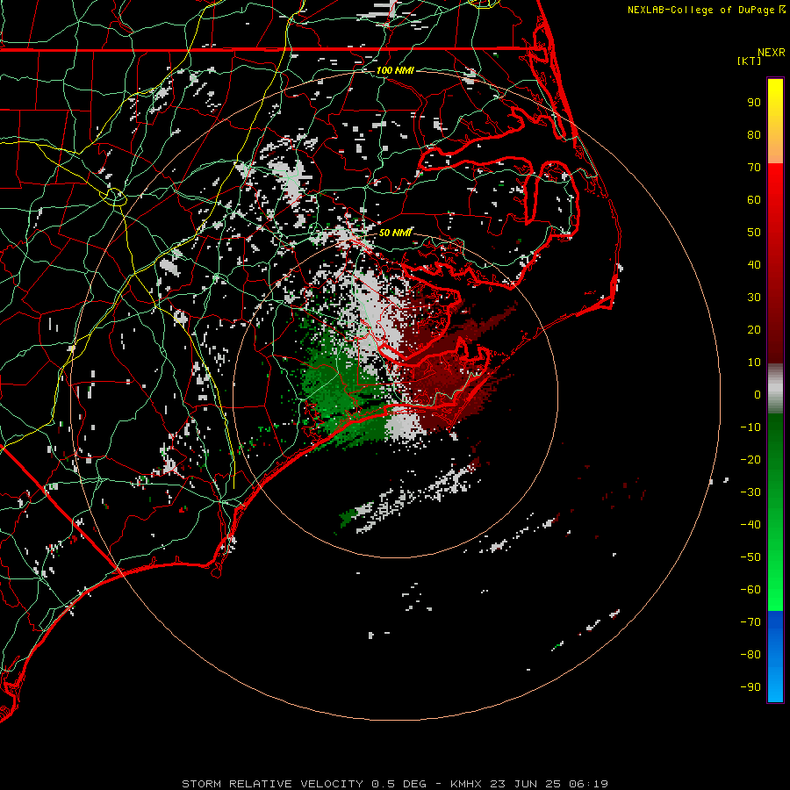This screenshot has height=790, width=790.
Task: Click the -20 scale label
Action: click(x=750, y=460)
